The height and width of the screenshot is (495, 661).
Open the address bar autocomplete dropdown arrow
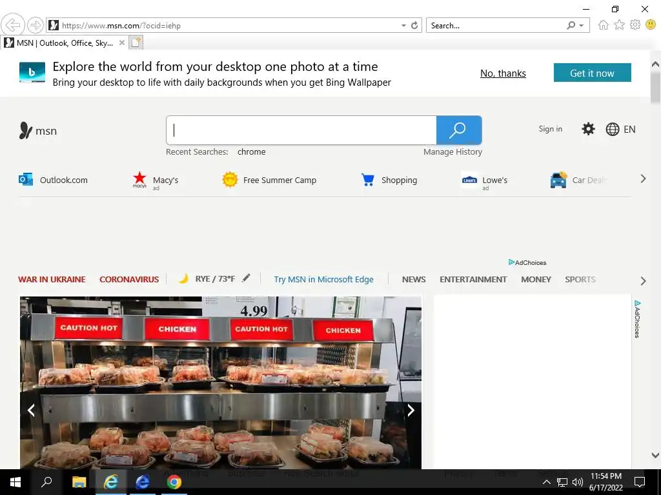coord(403,25)
